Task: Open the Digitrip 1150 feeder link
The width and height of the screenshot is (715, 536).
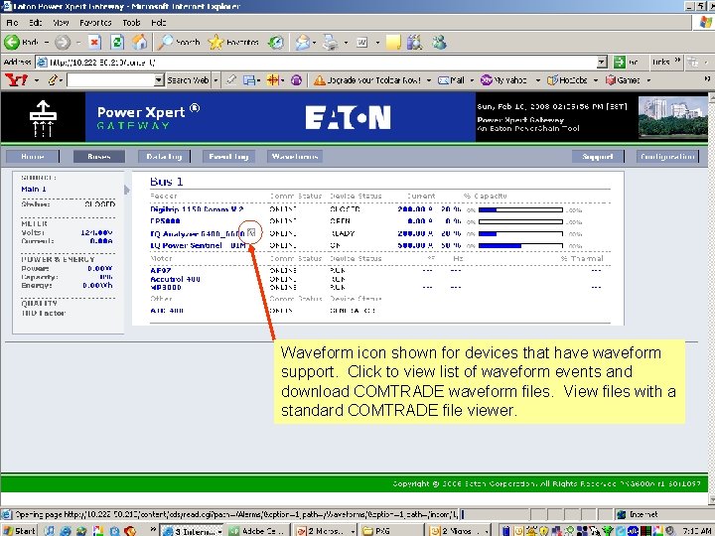Action: 197,209
